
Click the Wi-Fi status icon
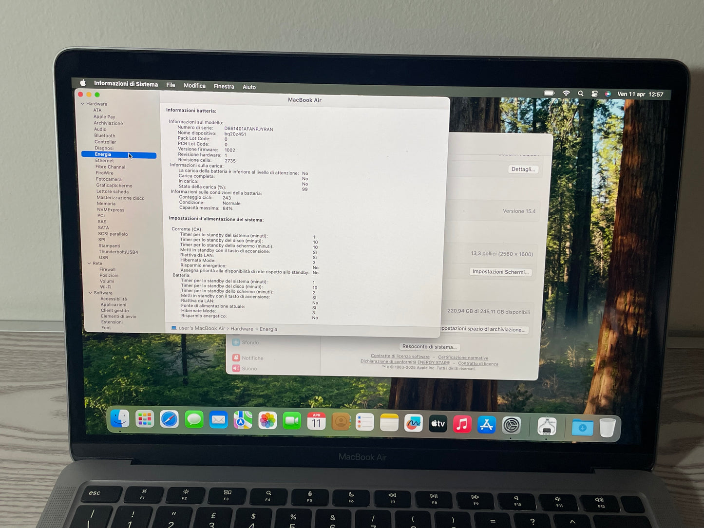click(x=566, y=93)
